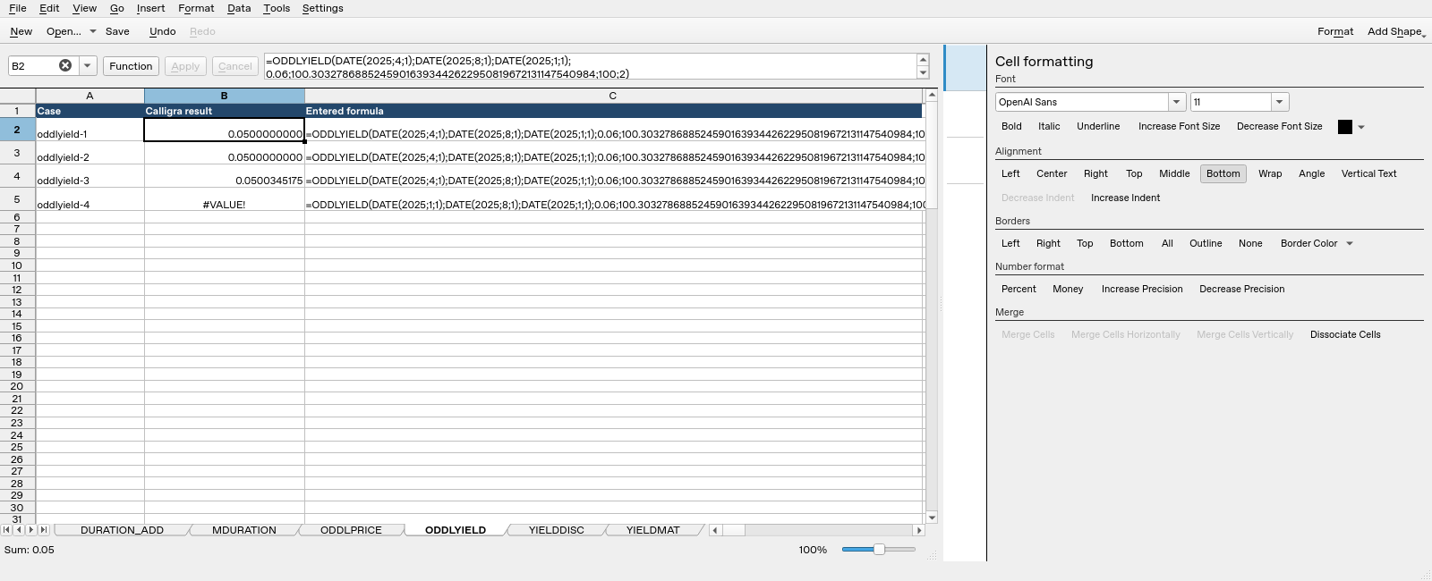Click the Undo button
This screenshot has width=1432, height=581.
(x=162, y=31)
